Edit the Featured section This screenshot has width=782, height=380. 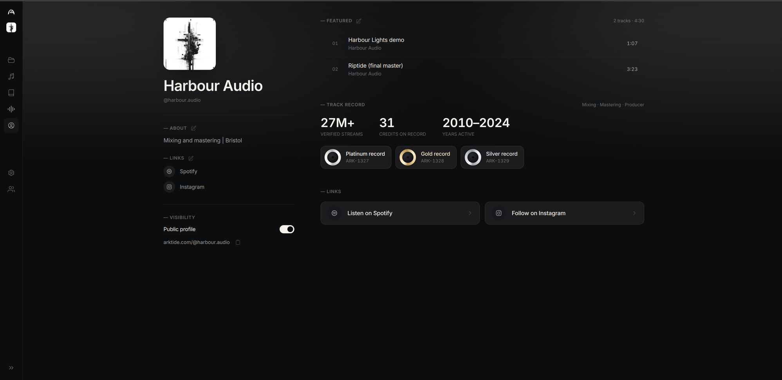[359, 21]
